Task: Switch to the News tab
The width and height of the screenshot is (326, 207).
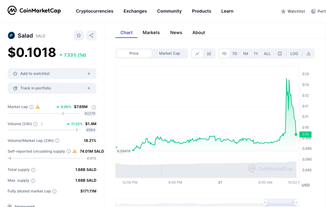Action: pos(176,33)
